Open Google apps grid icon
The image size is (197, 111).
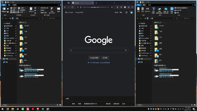[x=126, y=12]
